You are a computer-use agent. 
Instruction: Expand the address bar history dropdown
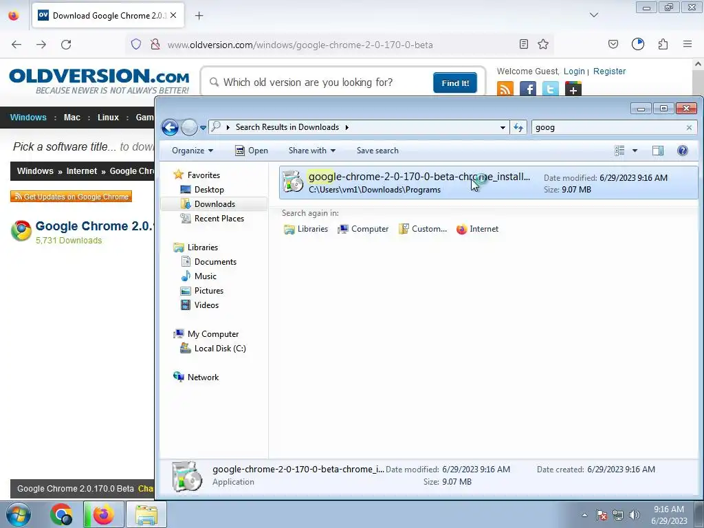coord(503,127)
